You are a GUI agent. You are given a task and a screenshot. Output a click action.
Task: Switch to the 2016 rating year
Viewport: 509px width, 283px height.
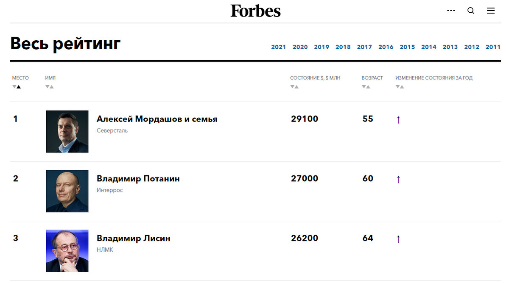[x=386, y=47]
